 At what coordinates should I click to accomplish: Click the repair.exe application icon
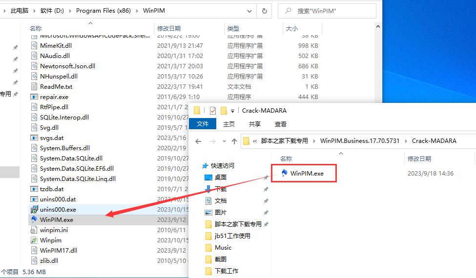[x=34, y=97]
